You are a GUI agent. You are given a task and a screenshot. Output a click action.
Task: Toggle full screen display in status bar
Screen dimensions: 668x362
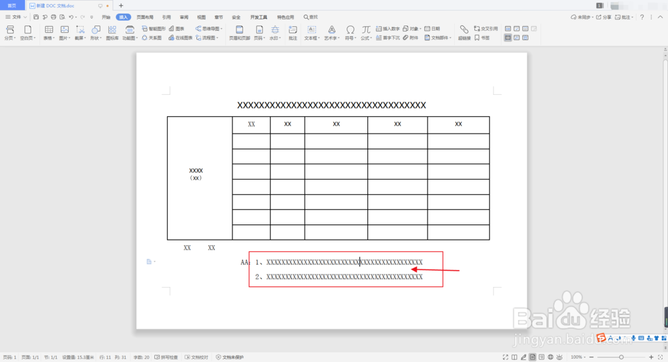(x=505, y=357)
